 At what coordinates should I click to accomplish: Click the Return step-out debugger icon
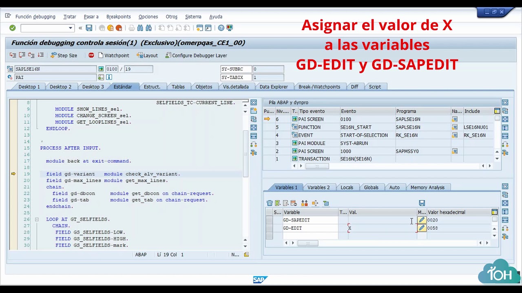31,55
